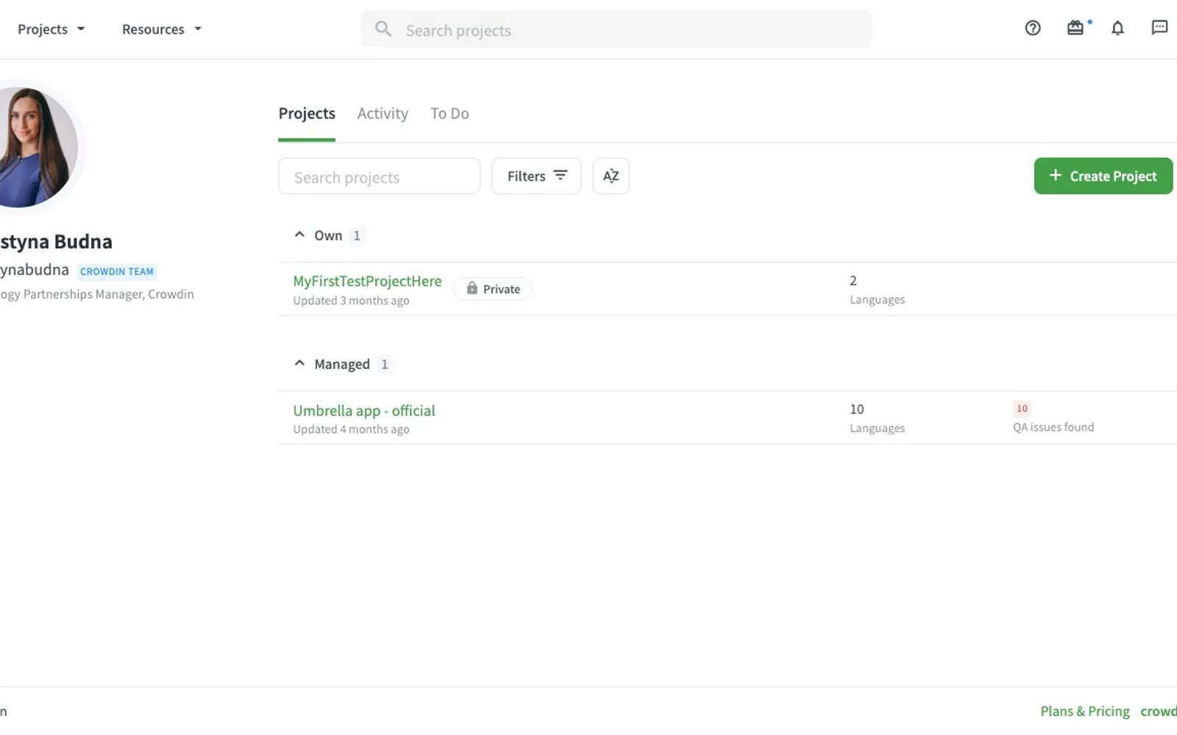This screenshot has width=1177, height=735.
Task: Open Umbrella app - official project
Action: pyautogui.click(x=364, y=410)
